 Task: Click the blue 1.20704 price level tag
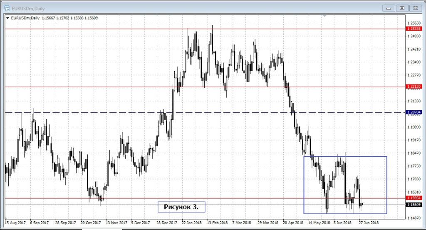(414, 112)
